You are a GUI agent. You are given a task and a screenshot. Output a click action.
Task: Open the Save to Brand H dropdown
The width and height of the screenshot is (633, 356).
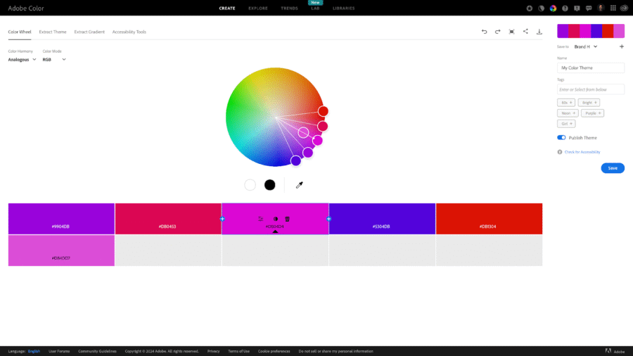click(585, 46)
